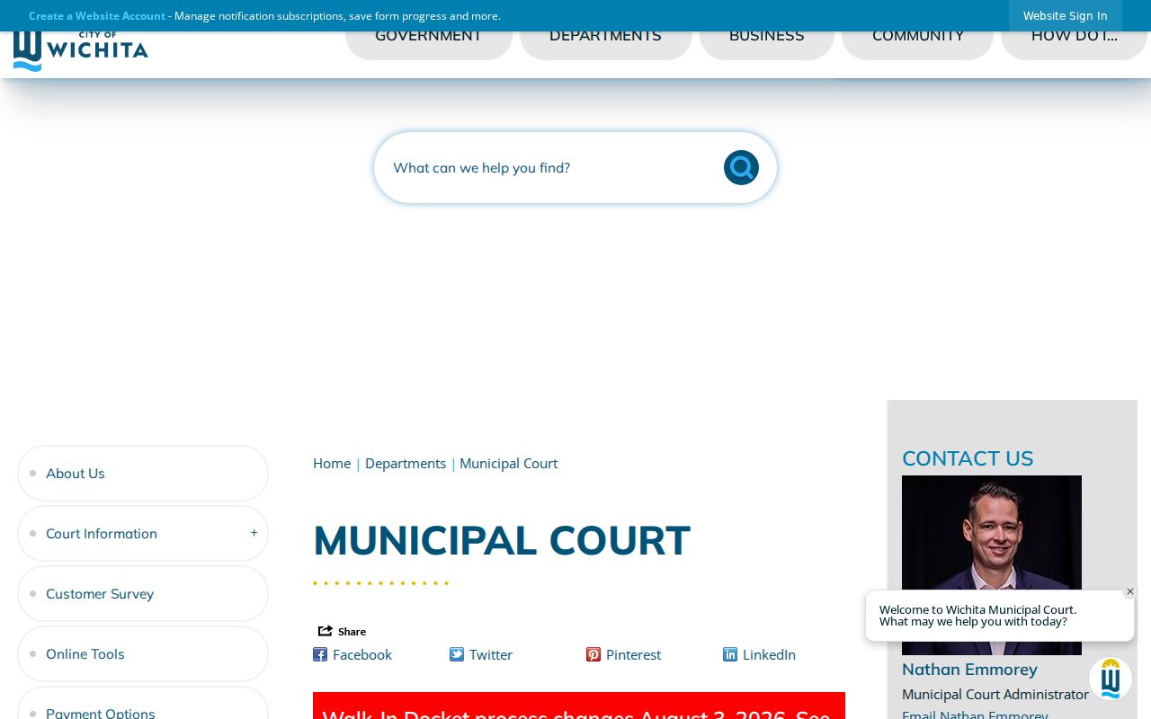This screenshot has width=1151, height=719.
Task: Click the search magnifier button
Action: pos(741,167)
